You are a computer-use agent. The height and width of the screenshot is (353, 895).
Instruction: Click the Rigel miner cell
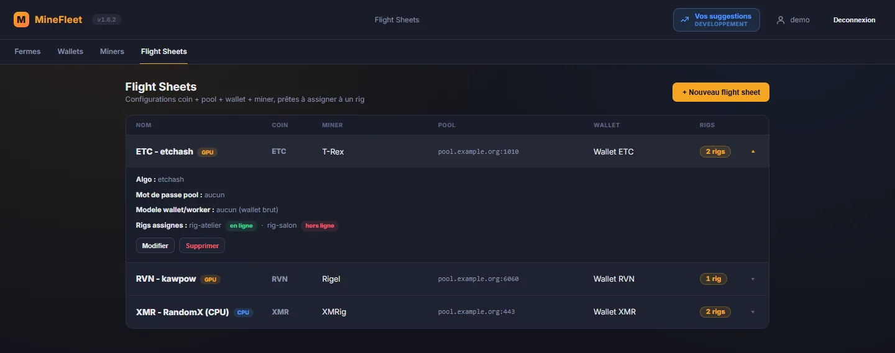[331, 279]
